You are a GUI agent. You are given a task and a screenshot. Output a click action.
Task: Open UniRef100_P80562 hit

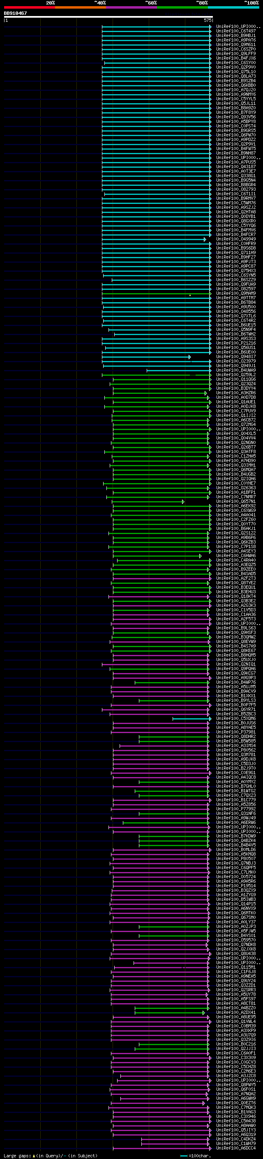tap(236, 750)
